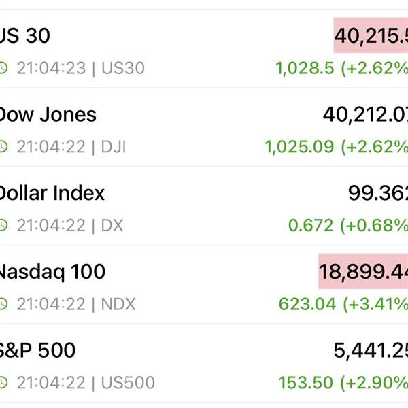Click the clock icon in Dollar Index row
The height and width of the screenshot is (408, 408).
pos(3,225)
